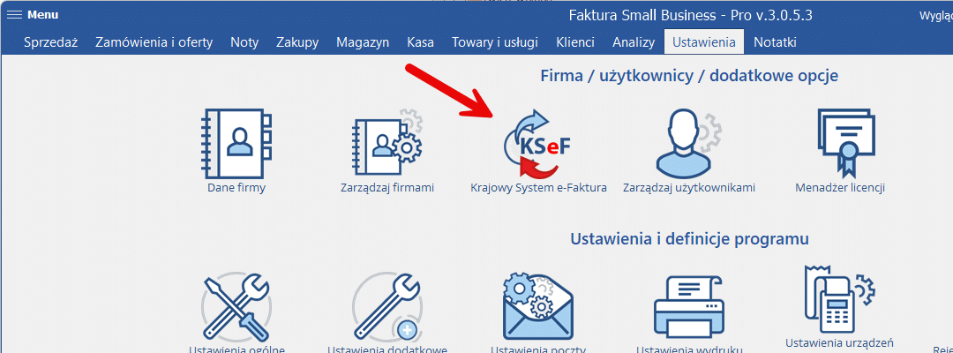Switch to Zamówienia i oferty tab

coord(154,42)
